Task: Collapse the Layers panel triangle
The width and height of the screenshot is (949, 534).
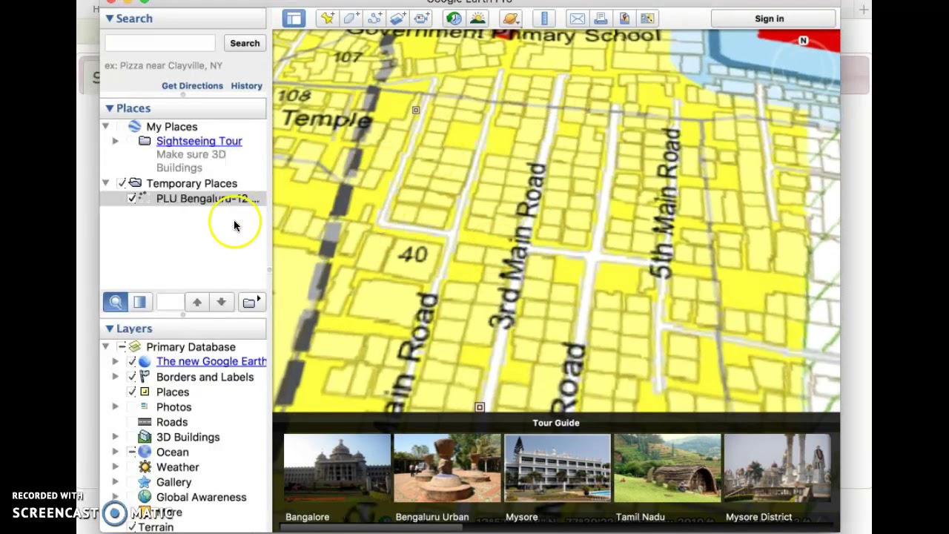Action: [109, 329]
